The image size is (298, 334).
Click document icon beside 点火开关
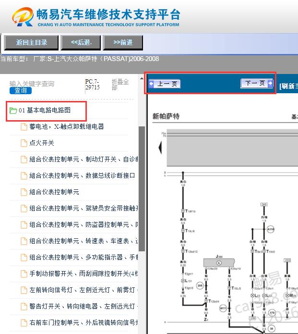click(x=24, y=143)
